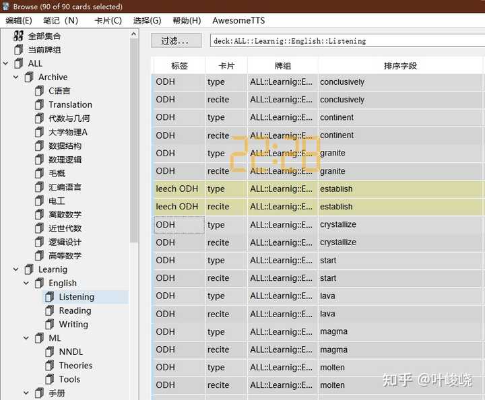The height and width of the screenshot is (400, 485).
Task: Click the deck search input field
Action: point(348,41)
